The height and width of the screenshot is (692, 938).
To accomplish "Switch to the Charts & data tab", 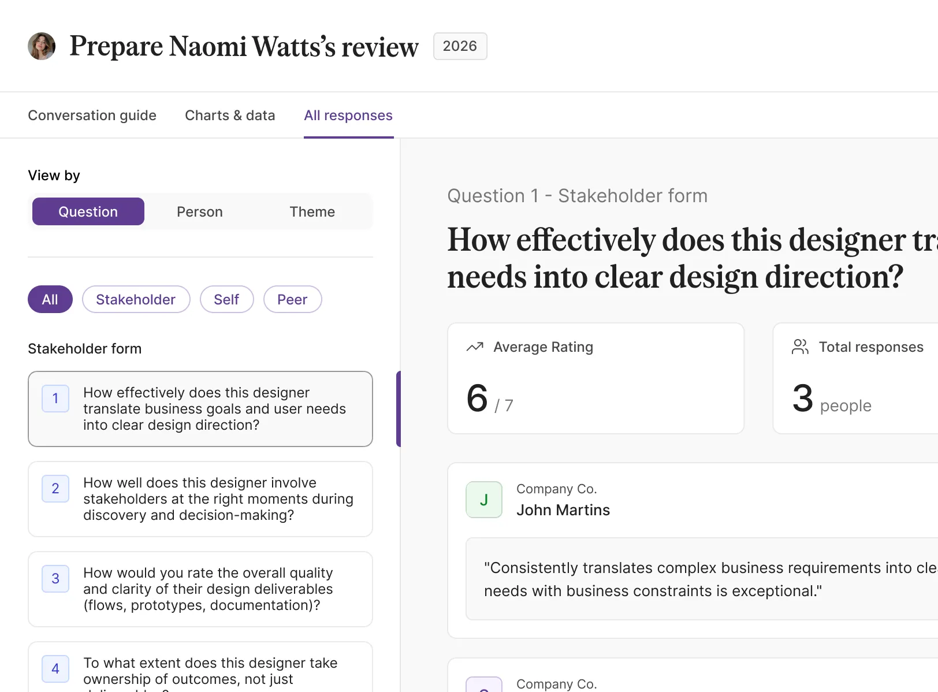I will coord(230,115).
